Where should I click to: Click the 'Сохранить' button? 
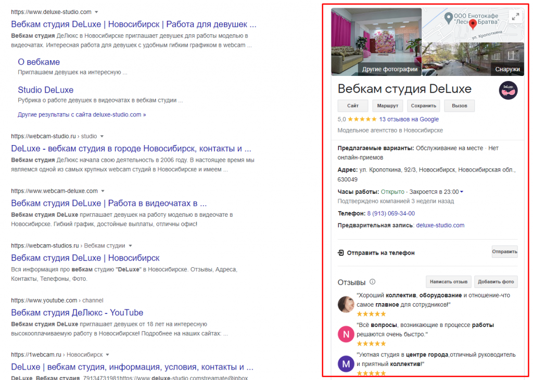click(x=424, y=106)
